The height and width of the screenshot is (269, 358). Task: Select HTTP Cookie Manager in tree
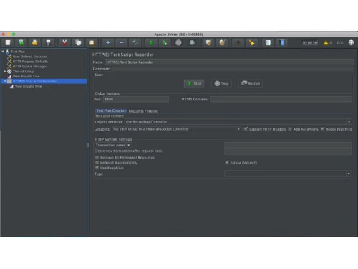point(29,67)
